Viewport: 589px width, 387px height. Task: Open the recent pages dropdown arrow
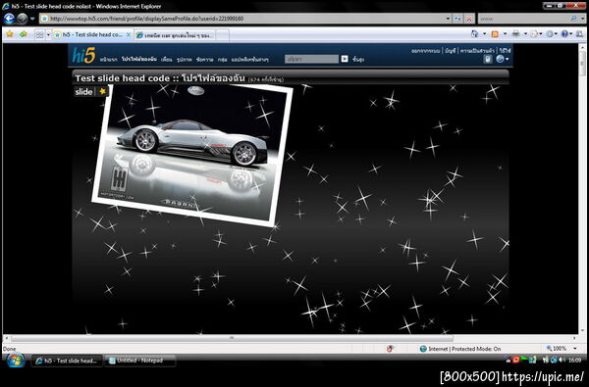[x=32, y=19]
